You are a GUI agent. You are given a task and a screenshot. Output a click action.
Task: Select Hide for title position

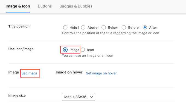pos(65,27)
